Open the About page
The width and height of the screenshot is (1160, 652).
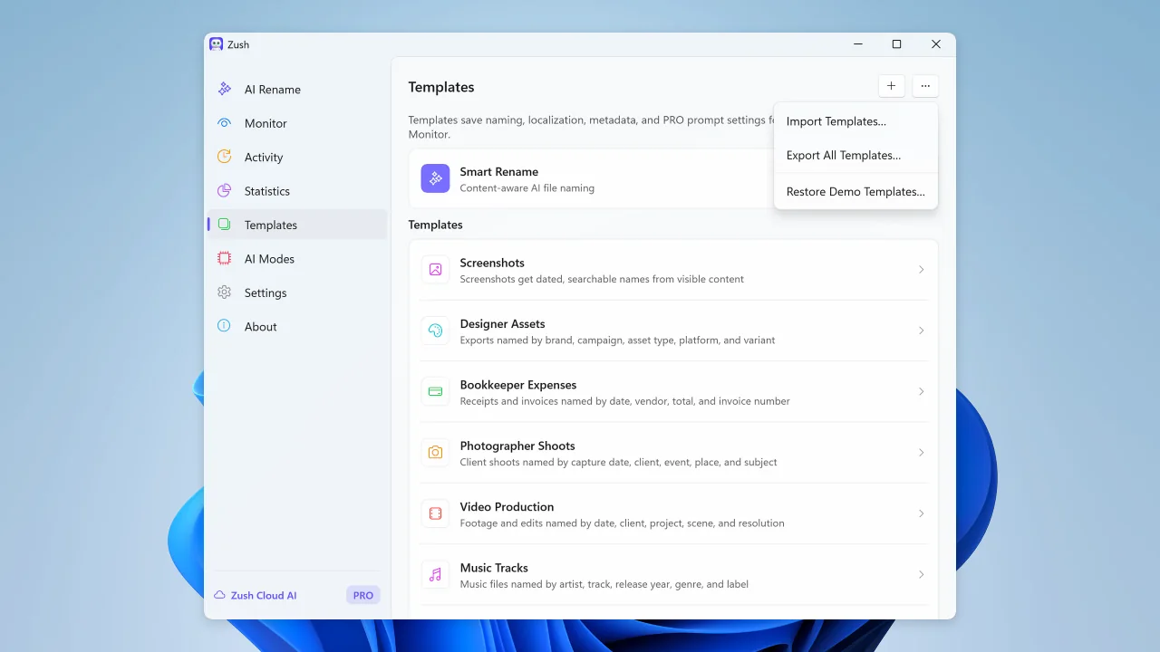pyautogui.click(x=297, y=326)
